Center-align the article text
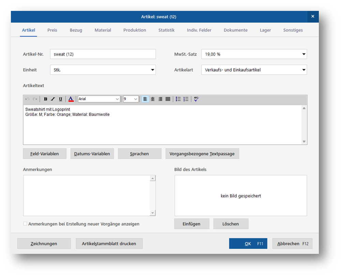The height and width of the screenshot is (276, 341). point(153,99)
